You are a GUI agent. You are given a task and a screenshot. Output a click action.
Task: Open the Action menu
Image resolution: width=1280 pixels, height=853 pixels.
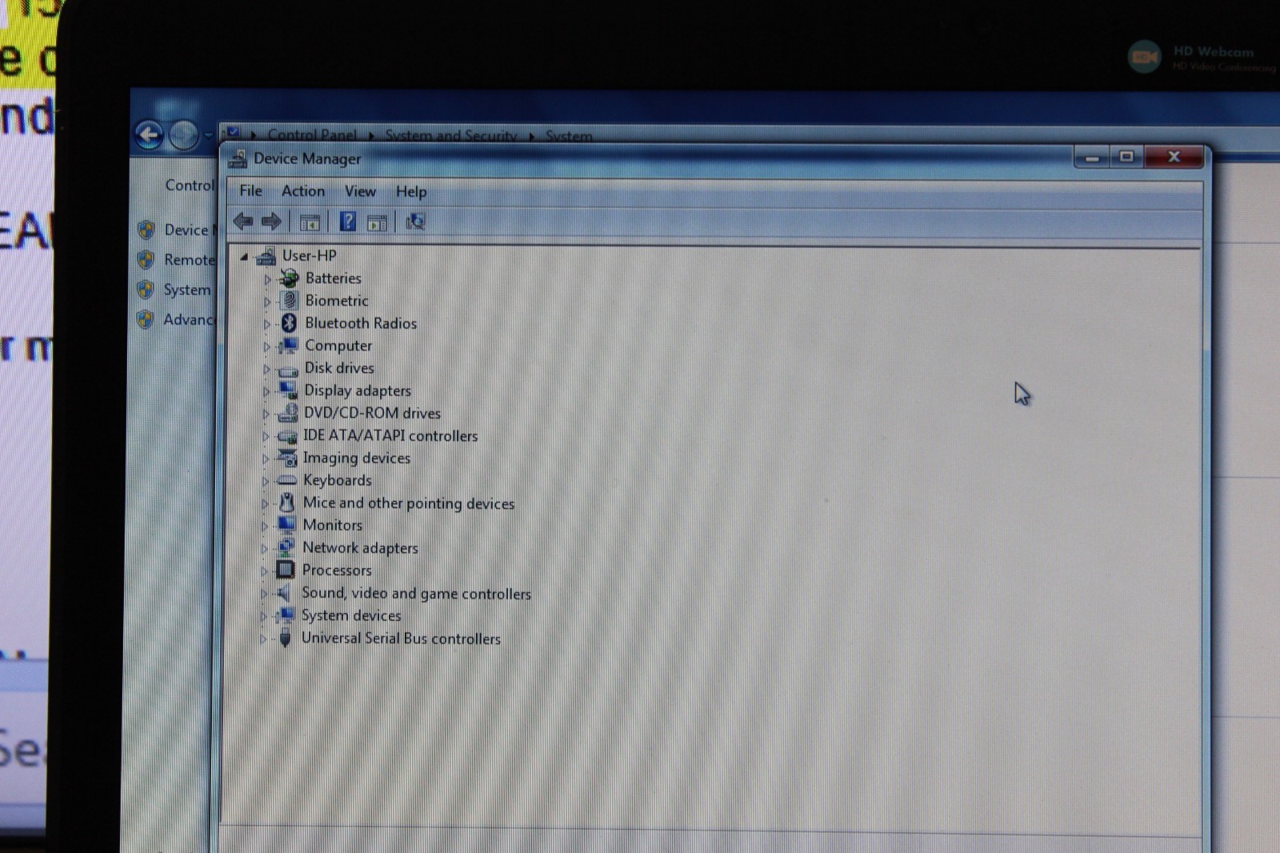pos(303,190)
